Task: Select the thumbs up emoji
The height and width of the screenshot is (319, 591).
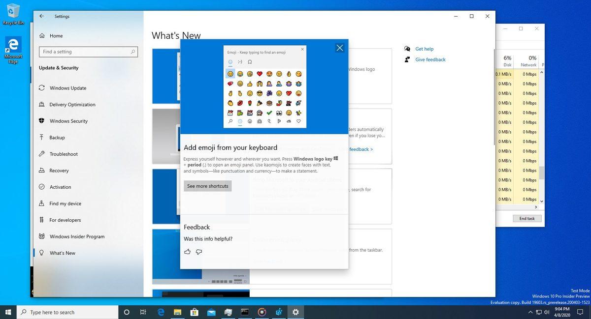Action: coord(250,84)
